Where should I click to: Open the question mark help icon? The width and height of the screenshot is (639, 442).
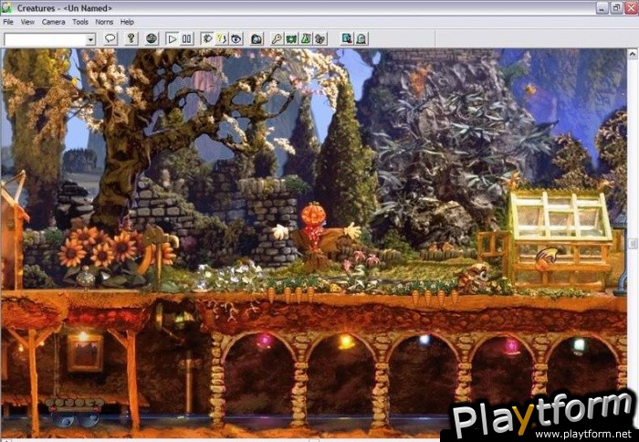[x=131, y=38]
